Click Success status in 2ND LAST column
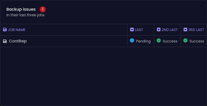The width and height of the screenshot is (207, 106). point(170,41)
